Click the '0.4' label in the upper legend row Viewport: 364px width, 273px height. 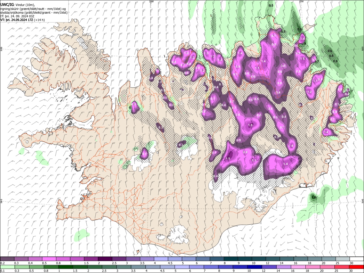[x=30, y=263]
